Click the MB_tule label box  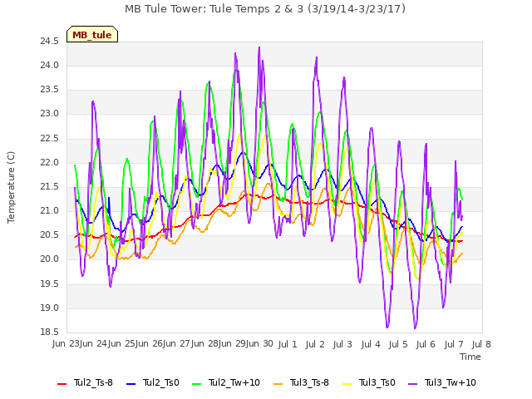92,35
